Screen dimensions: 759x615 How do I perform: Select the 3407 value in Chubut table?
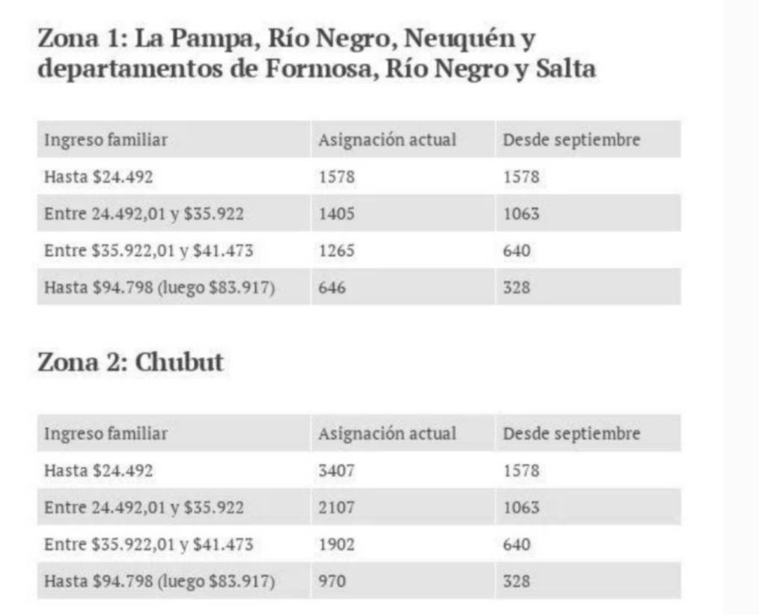click(x=336, y=471)
